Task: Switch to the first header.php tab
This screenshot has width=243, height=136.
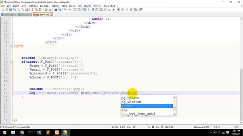Action: [8, 15]
